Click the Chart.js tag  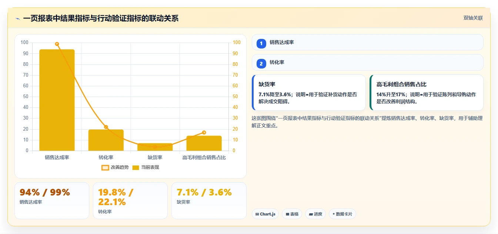[x=265, y=214]
